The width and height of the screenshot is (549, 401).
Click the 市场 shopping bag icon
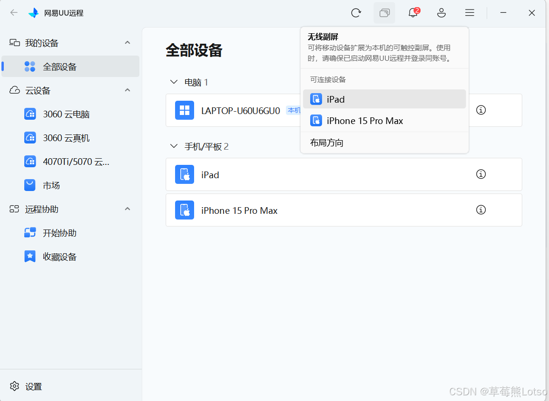point(30,185)
